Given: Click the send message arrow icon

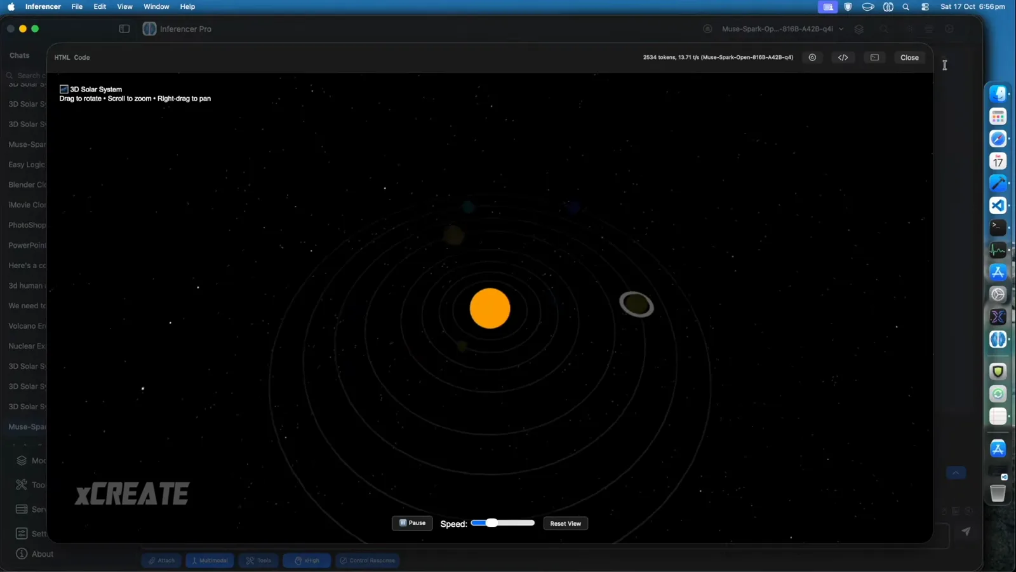Looking at the screenshot, I should click(966, 531).
